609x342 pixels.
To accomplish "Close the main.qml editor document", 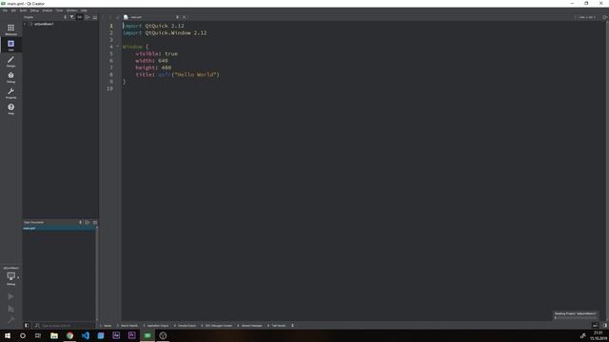I will click(x=184, y=17).
